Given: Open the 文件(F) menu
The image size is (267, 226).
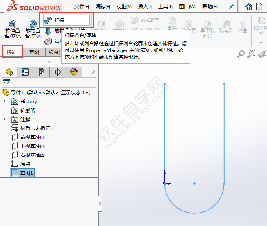Looking at the screenshot, I should pyautogui.click(x=82, y=7).
